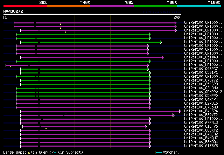Viewport: 224px width, 155px height.
Task: Click the arrowhead ending the Q5TW43 alignment
Action: [x=163, y=58]
